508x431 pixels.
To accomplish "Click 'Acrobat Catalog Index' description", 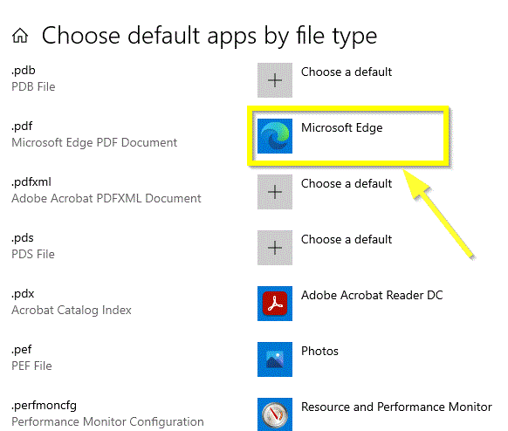I will pyautogui.click(x=72, y=311).
